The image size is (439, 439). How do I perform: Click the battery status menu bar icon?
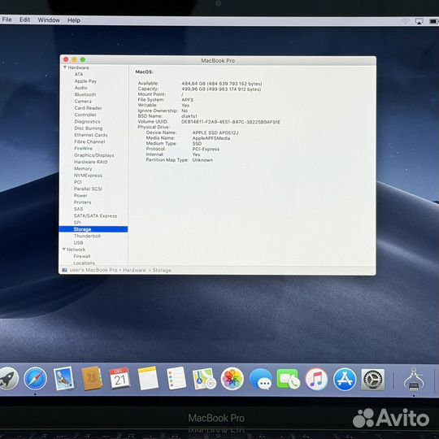pyautogui.click(x=433, y=22)
